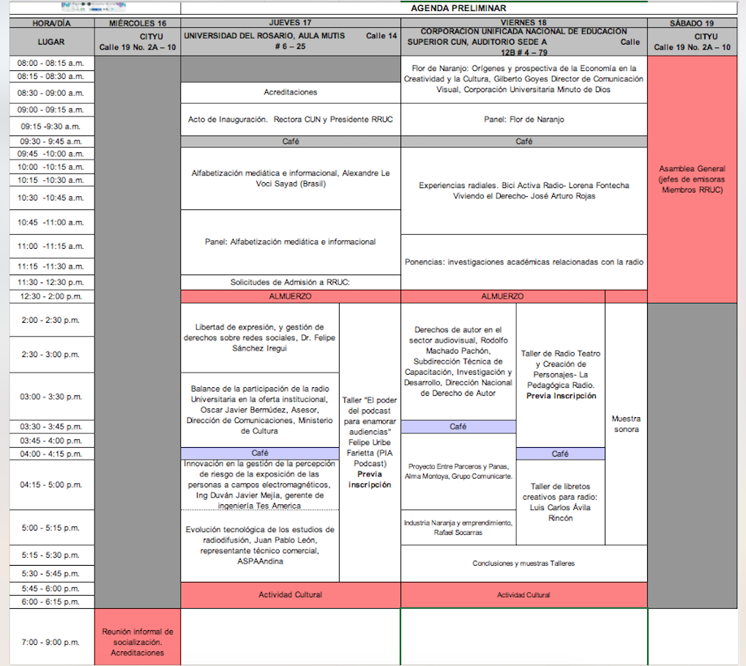Screen dimensions: 746x666
Task: Click the "5:15 - 5:30 p.m." time cell
Action: point(51,555)
